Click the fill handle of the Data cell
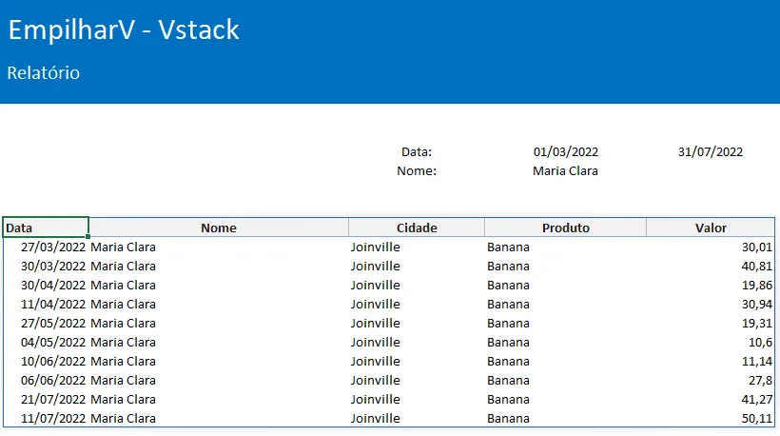 pos(88,237)
